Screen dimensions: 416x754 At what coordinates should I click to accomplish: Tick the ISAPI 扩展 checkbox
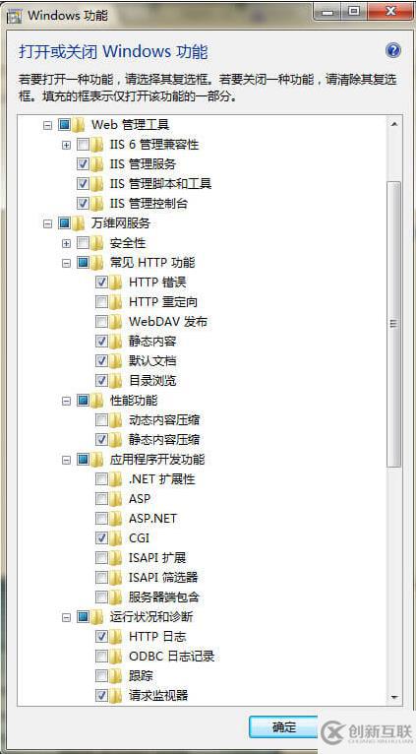(x=102, y=558)
